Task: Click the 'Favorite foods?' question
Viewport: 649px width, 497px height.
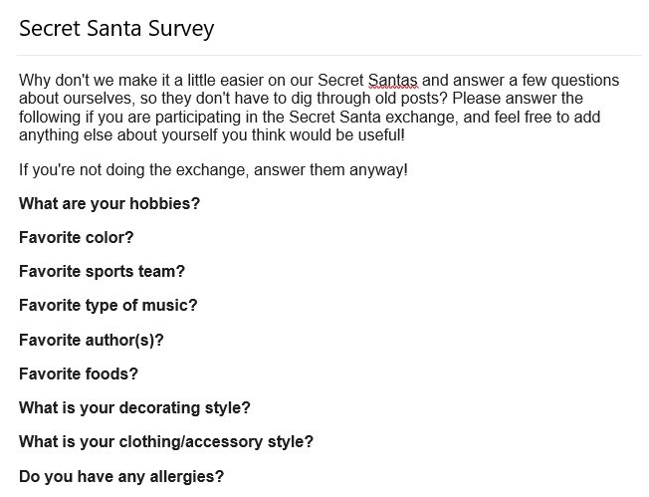Action: (79, 373)
